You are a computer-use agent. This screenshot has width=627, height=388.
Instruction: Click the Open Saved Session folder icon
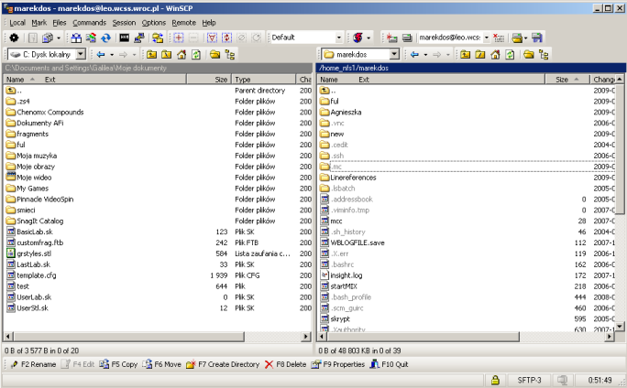[x=517, y=38]
